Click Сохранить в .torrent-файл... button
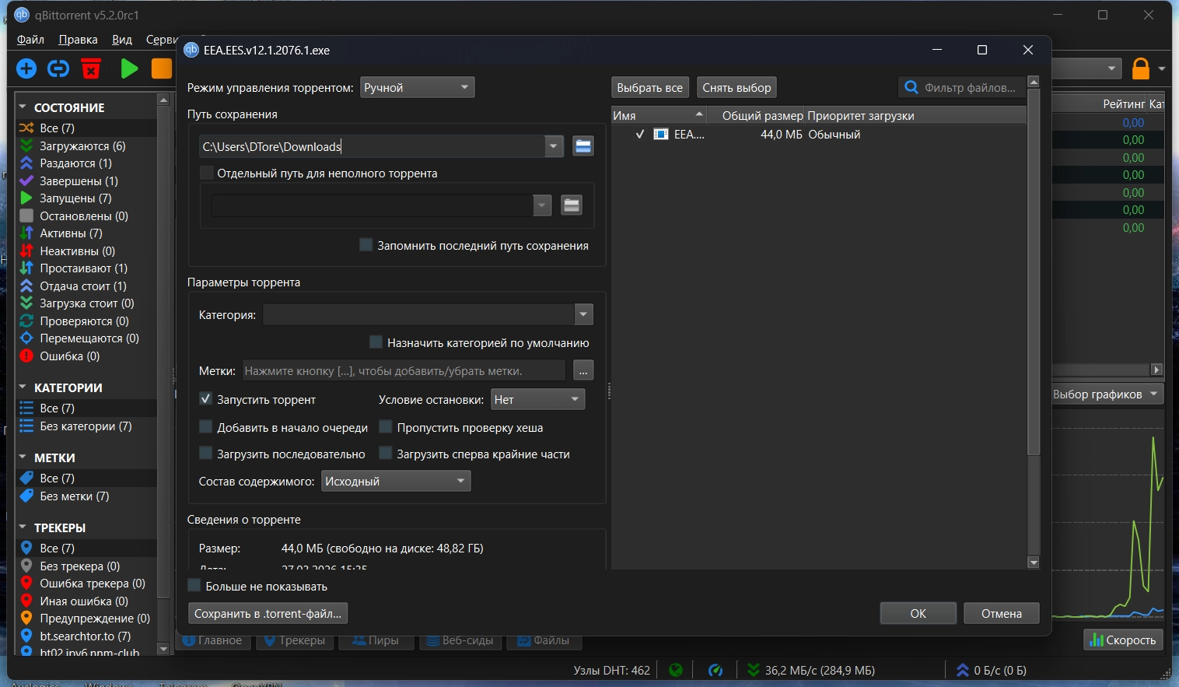1179x687 pixels. tap(268, 614)
